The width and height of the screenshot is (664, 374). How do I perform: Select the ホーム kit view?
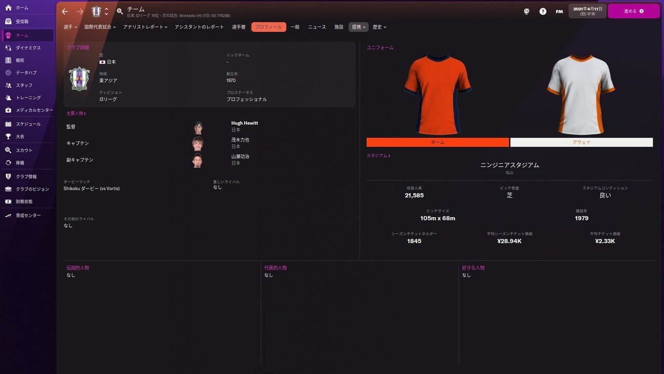click(437, 142)
